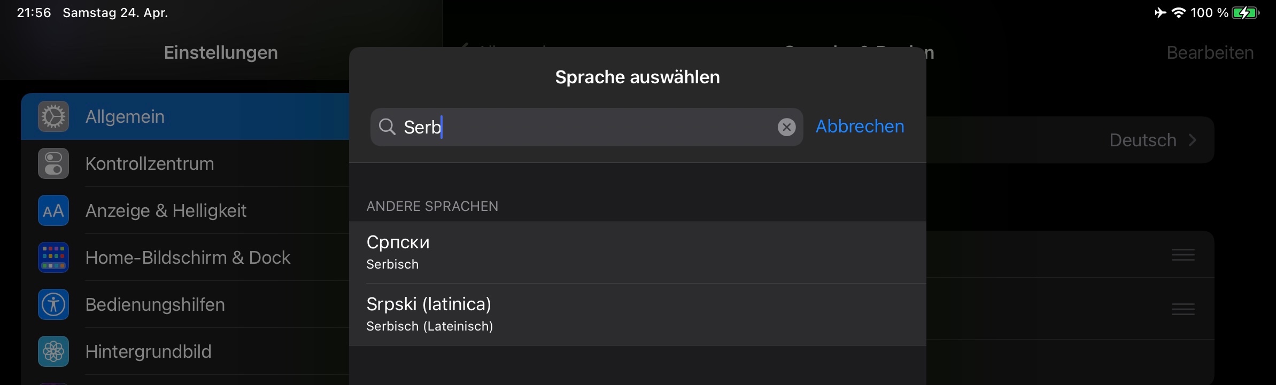Screen dimensions: 1276x385
Task: Grab the second language reorder handle
Action: (1182, 309)
